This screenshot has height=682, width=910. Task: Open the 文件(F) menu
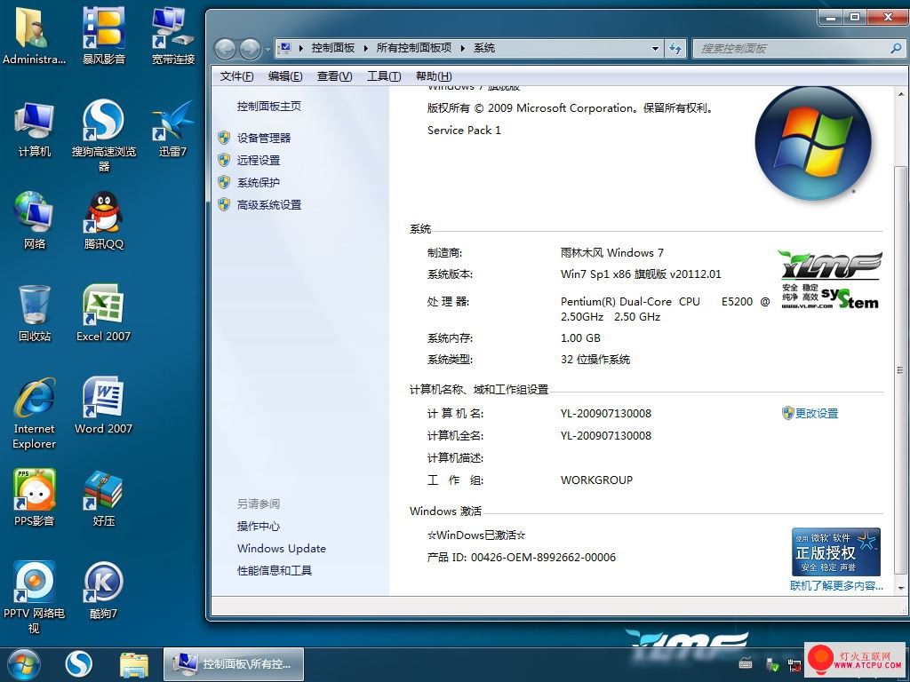(x=236, y=76)
